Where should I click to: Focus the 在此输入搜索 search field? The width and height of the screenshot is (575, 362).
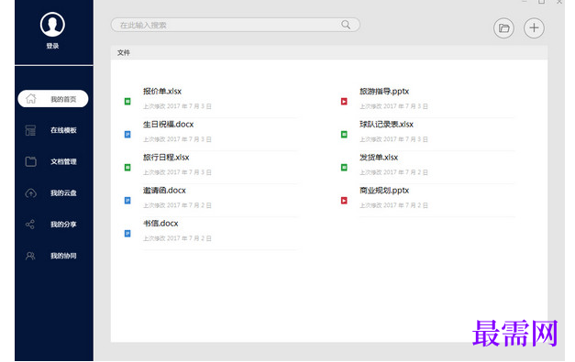[x=235, y=25]
